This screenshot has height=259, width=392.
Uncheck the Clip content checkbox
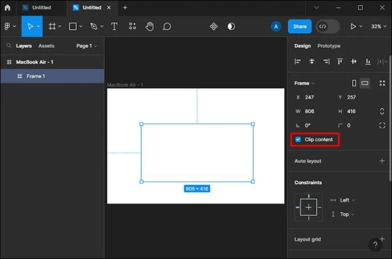tap(298, 139)
